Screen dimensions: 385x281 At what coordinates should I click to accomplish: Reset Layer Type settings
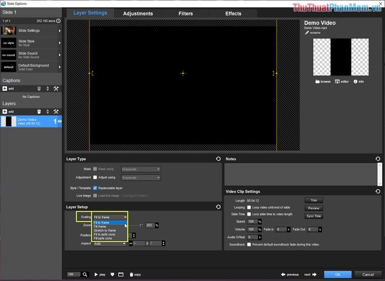[218, 159]
